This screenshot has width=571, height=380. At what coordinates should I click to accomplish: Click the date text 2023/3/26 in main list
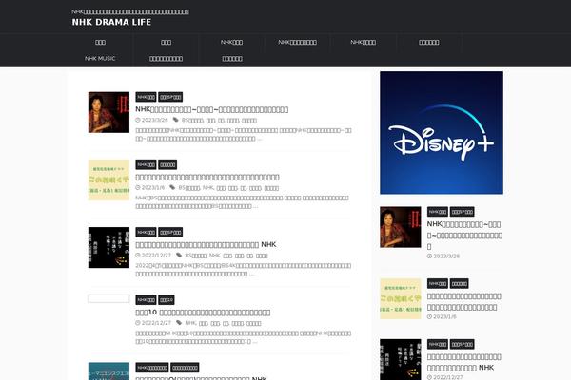[155, 120]
